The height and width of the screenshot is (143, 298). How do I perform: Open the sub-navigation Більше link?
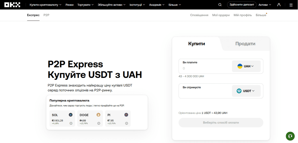261,15
